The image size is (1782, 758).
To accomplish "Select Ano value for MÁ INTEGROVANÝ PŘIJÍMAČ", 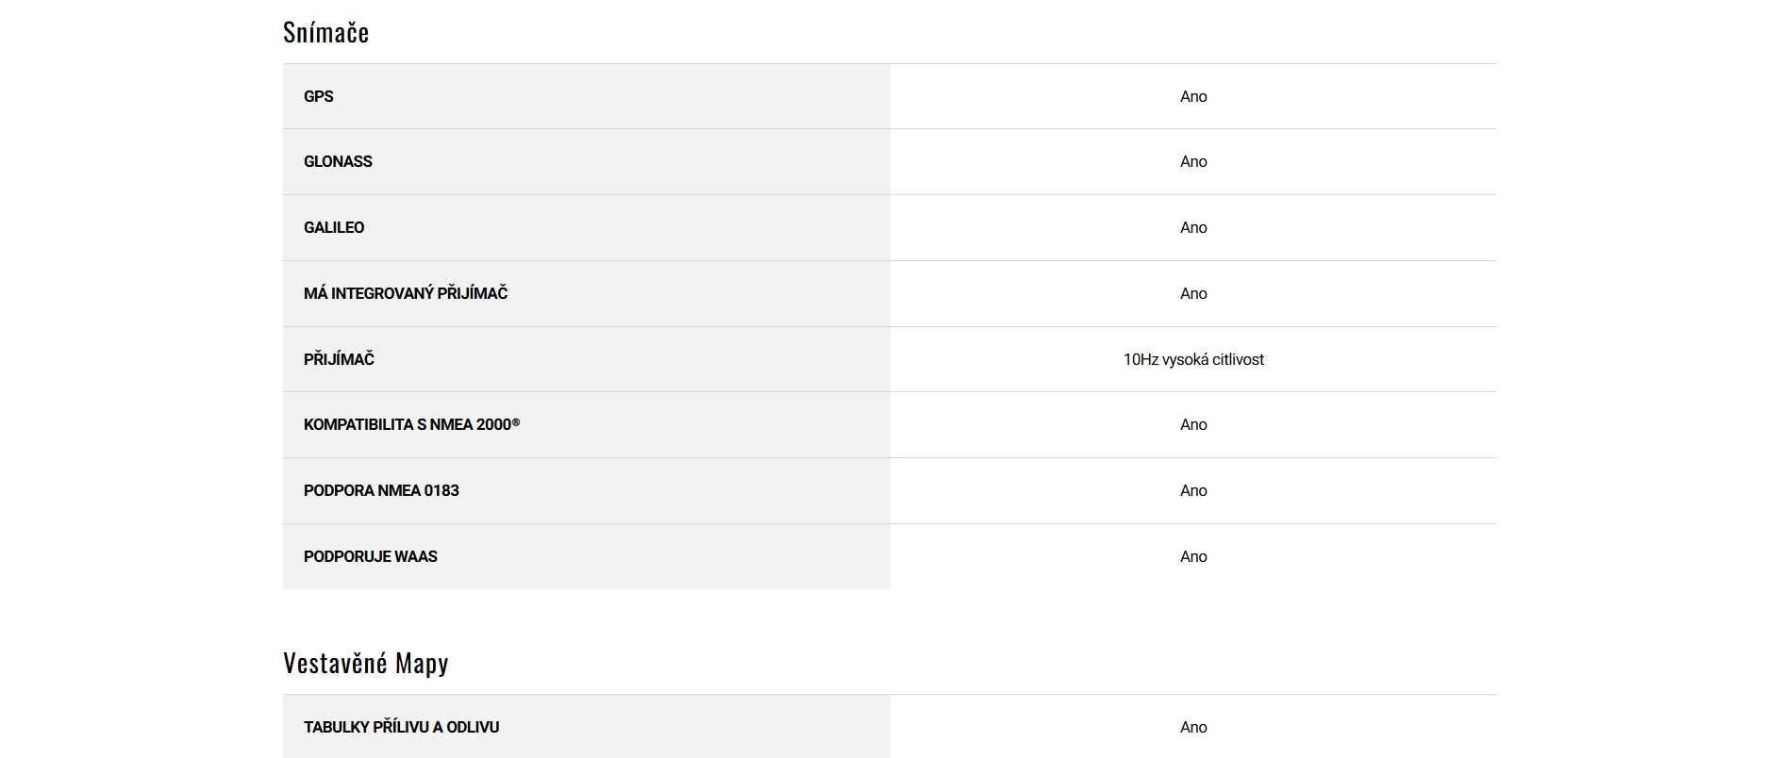I will [1193, 293].
